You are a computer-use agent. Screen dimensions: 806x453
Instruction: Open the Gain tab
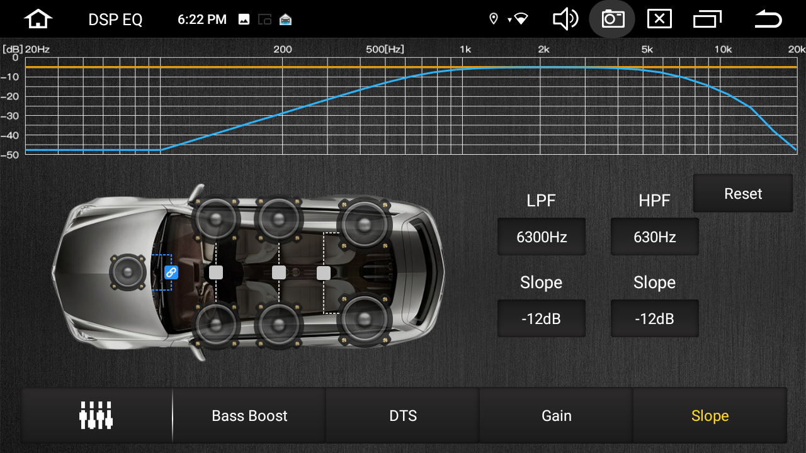click(x=557, y=415)
